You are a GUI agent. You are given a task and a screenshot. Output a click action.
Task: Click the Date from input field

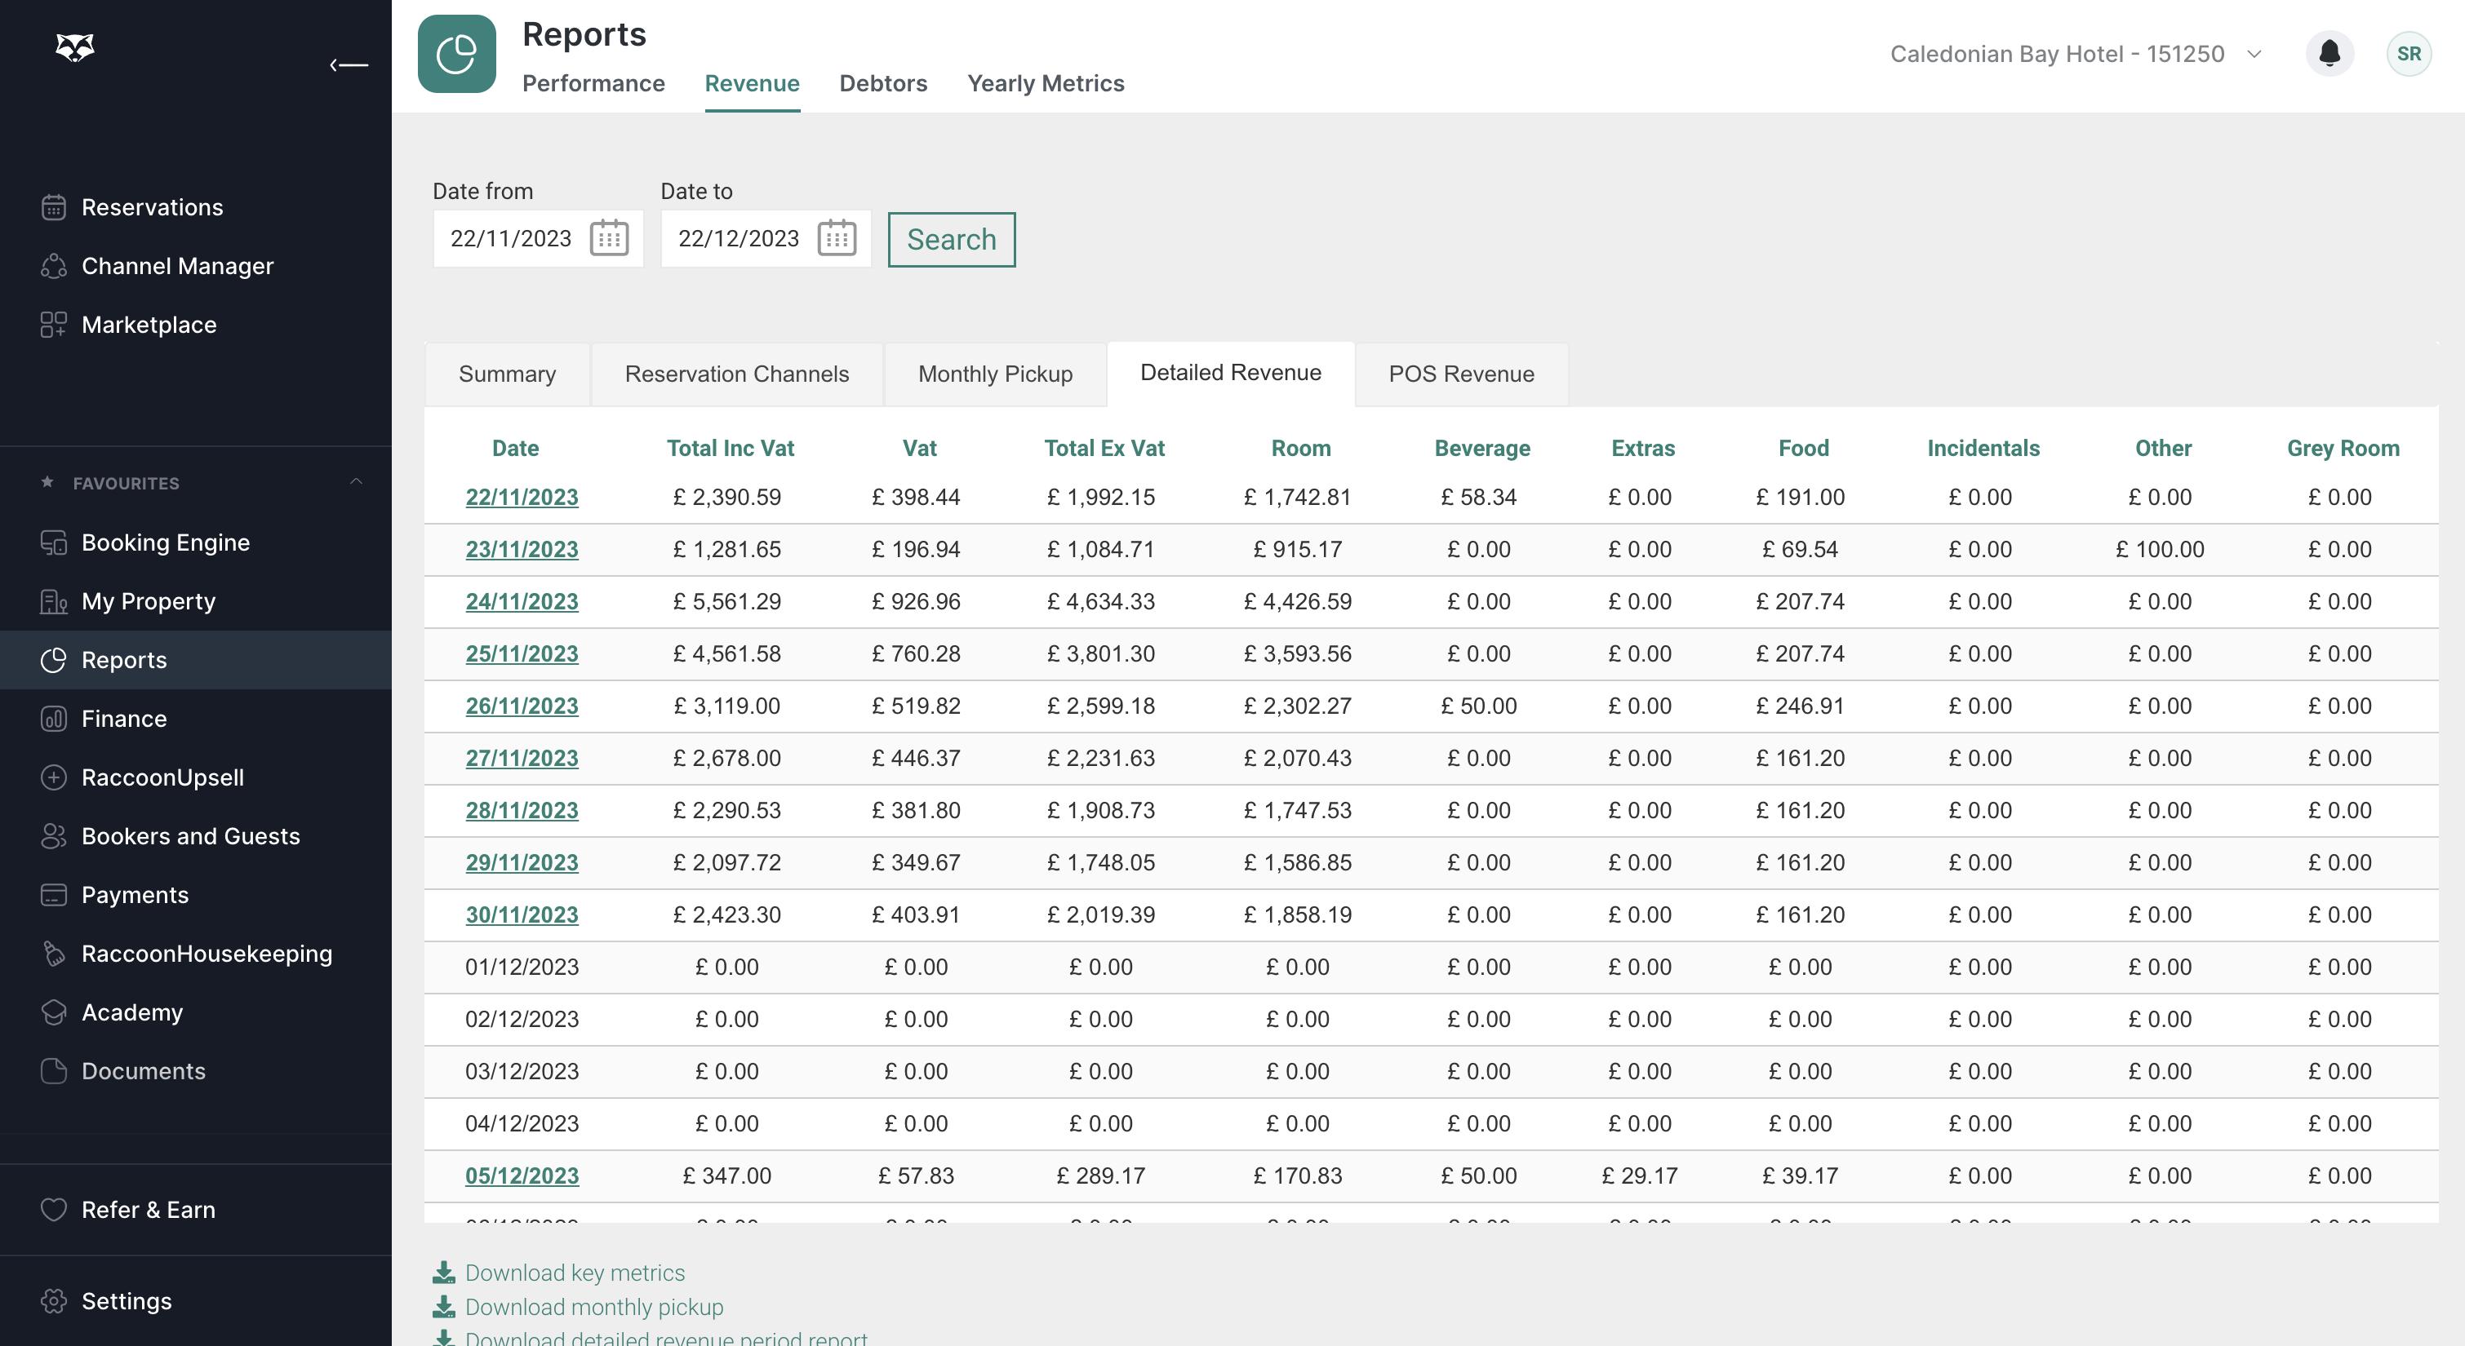[511, 238]
